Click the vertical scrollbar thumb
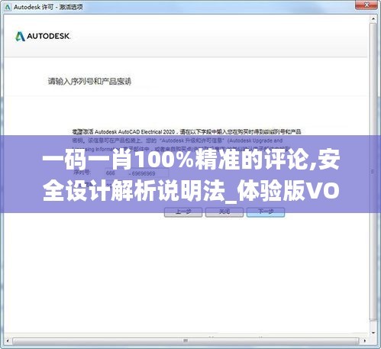This screenshot has height=349, width=381. point(373,172)
